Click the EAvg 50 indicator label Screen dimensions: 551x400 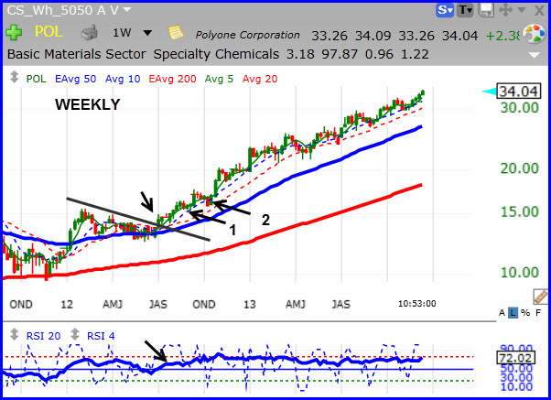(x=76, y=79)
